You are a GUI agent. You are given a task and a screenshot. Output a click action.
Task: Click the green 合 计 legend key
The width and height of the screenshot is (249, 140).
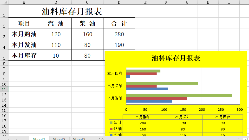[111, 122]
